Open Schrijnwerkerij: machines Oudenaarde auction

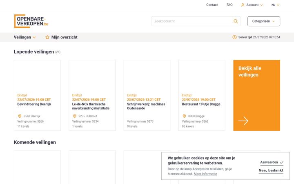click(146, 106)
